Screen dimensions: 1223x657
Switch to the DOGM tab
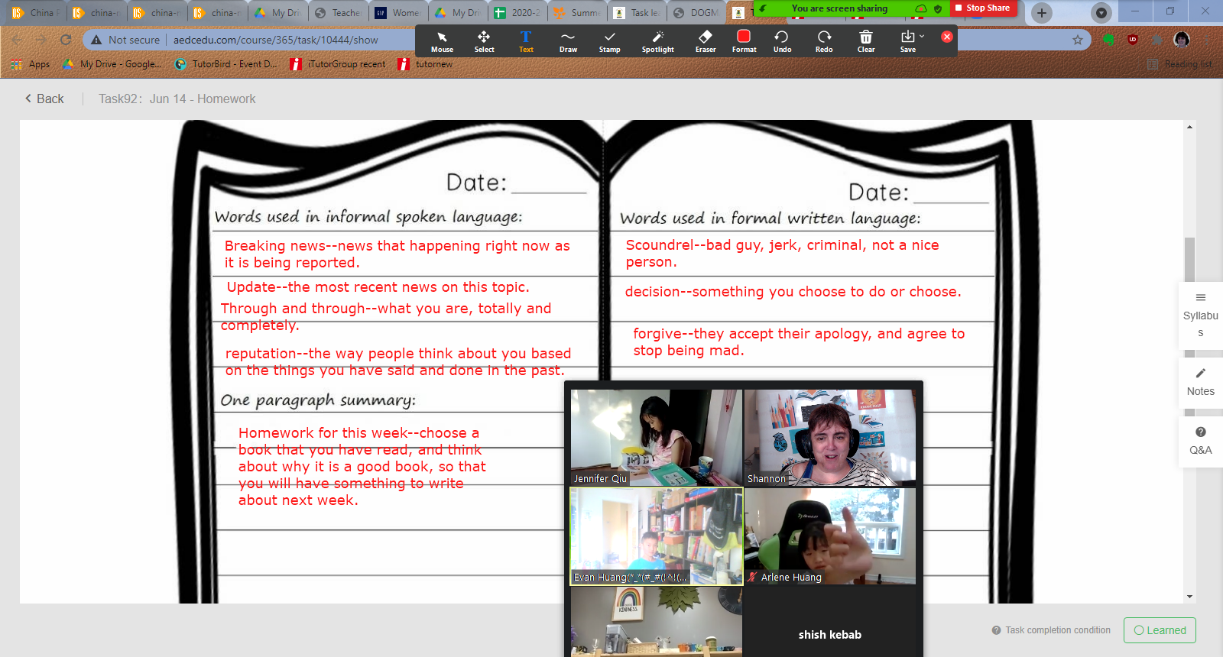[x=696, y=13]
